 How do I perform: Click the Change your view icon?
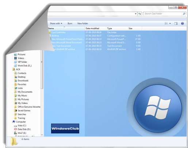(x=166, y=23)
